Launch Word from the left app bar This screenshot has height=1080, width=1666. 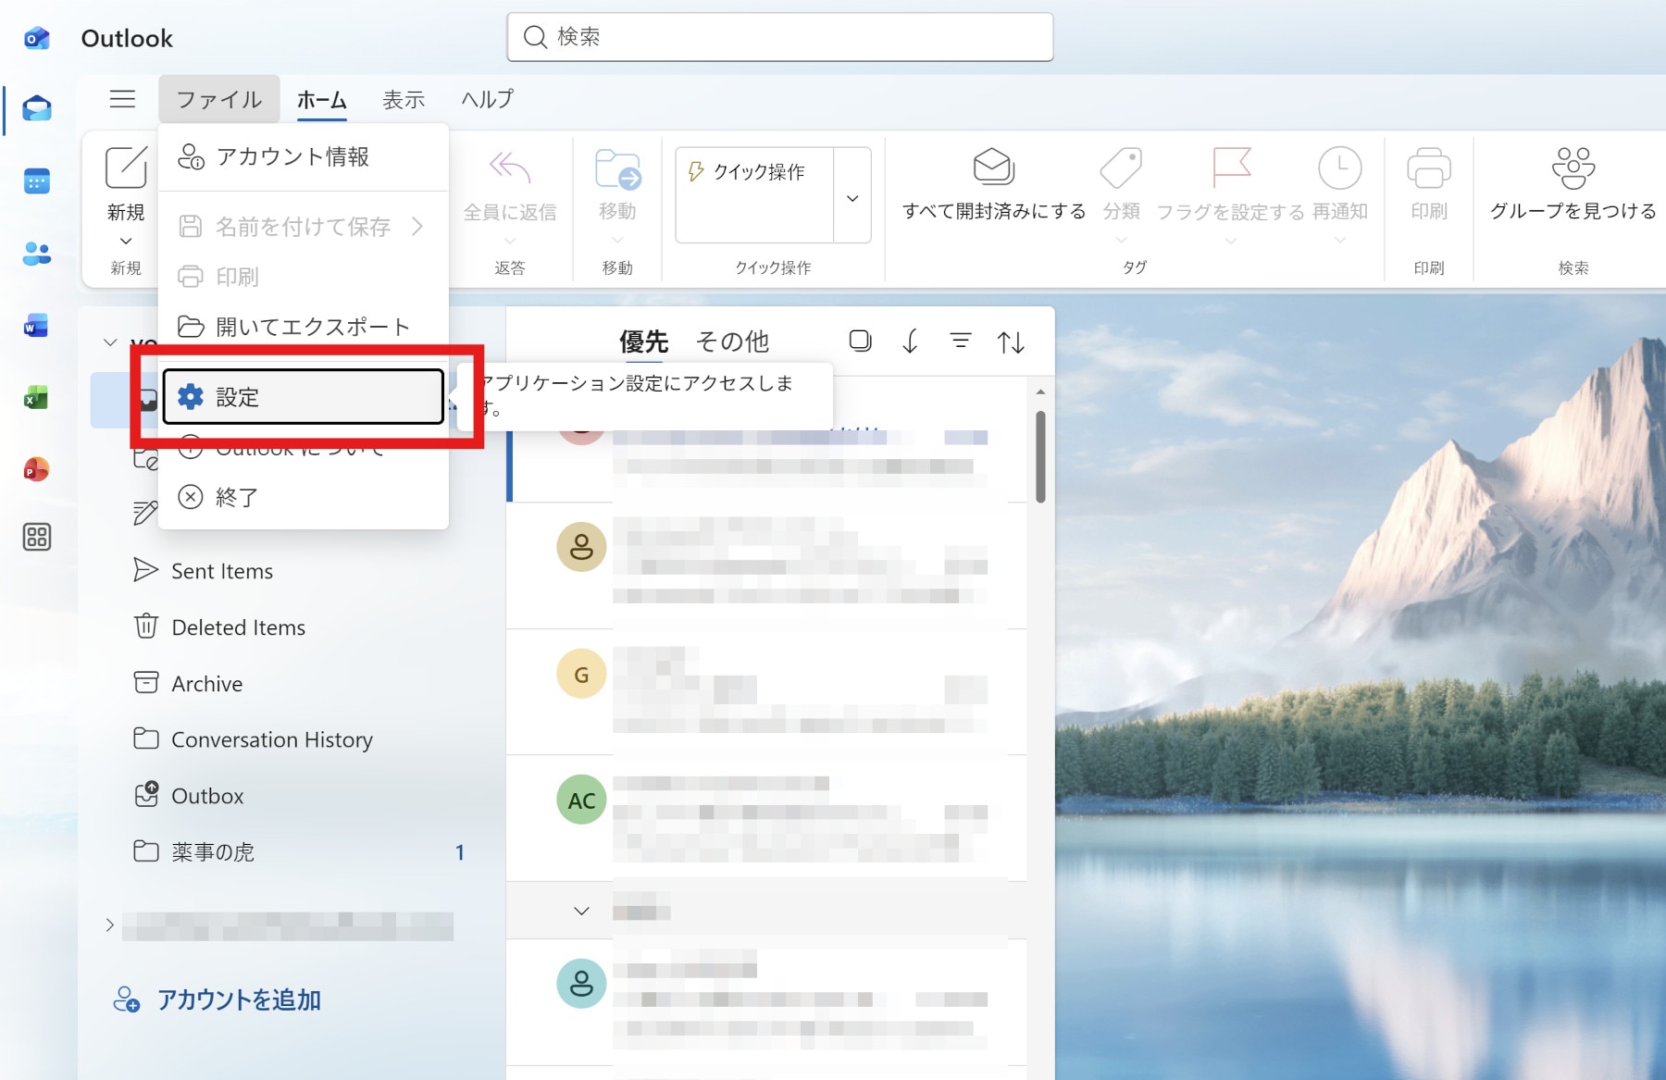(x=36, y=326)
